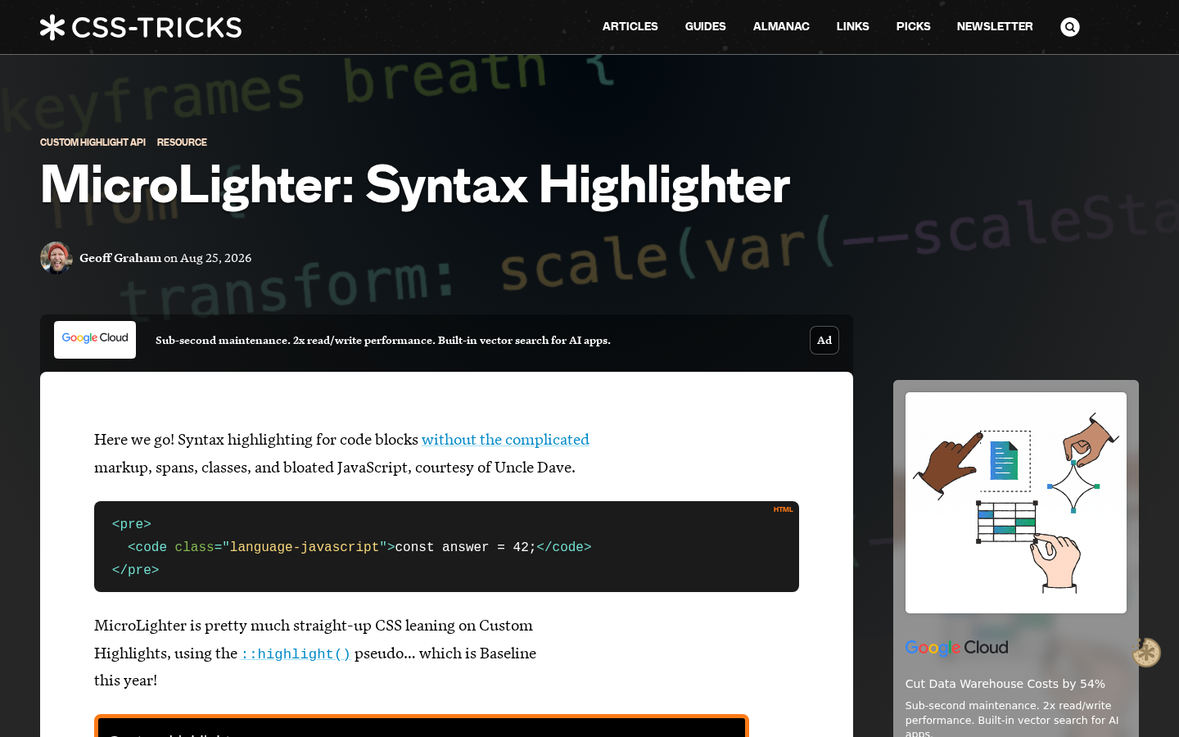Click the sidebar Google Cloud logo
1179x737 pixels.
957,648
